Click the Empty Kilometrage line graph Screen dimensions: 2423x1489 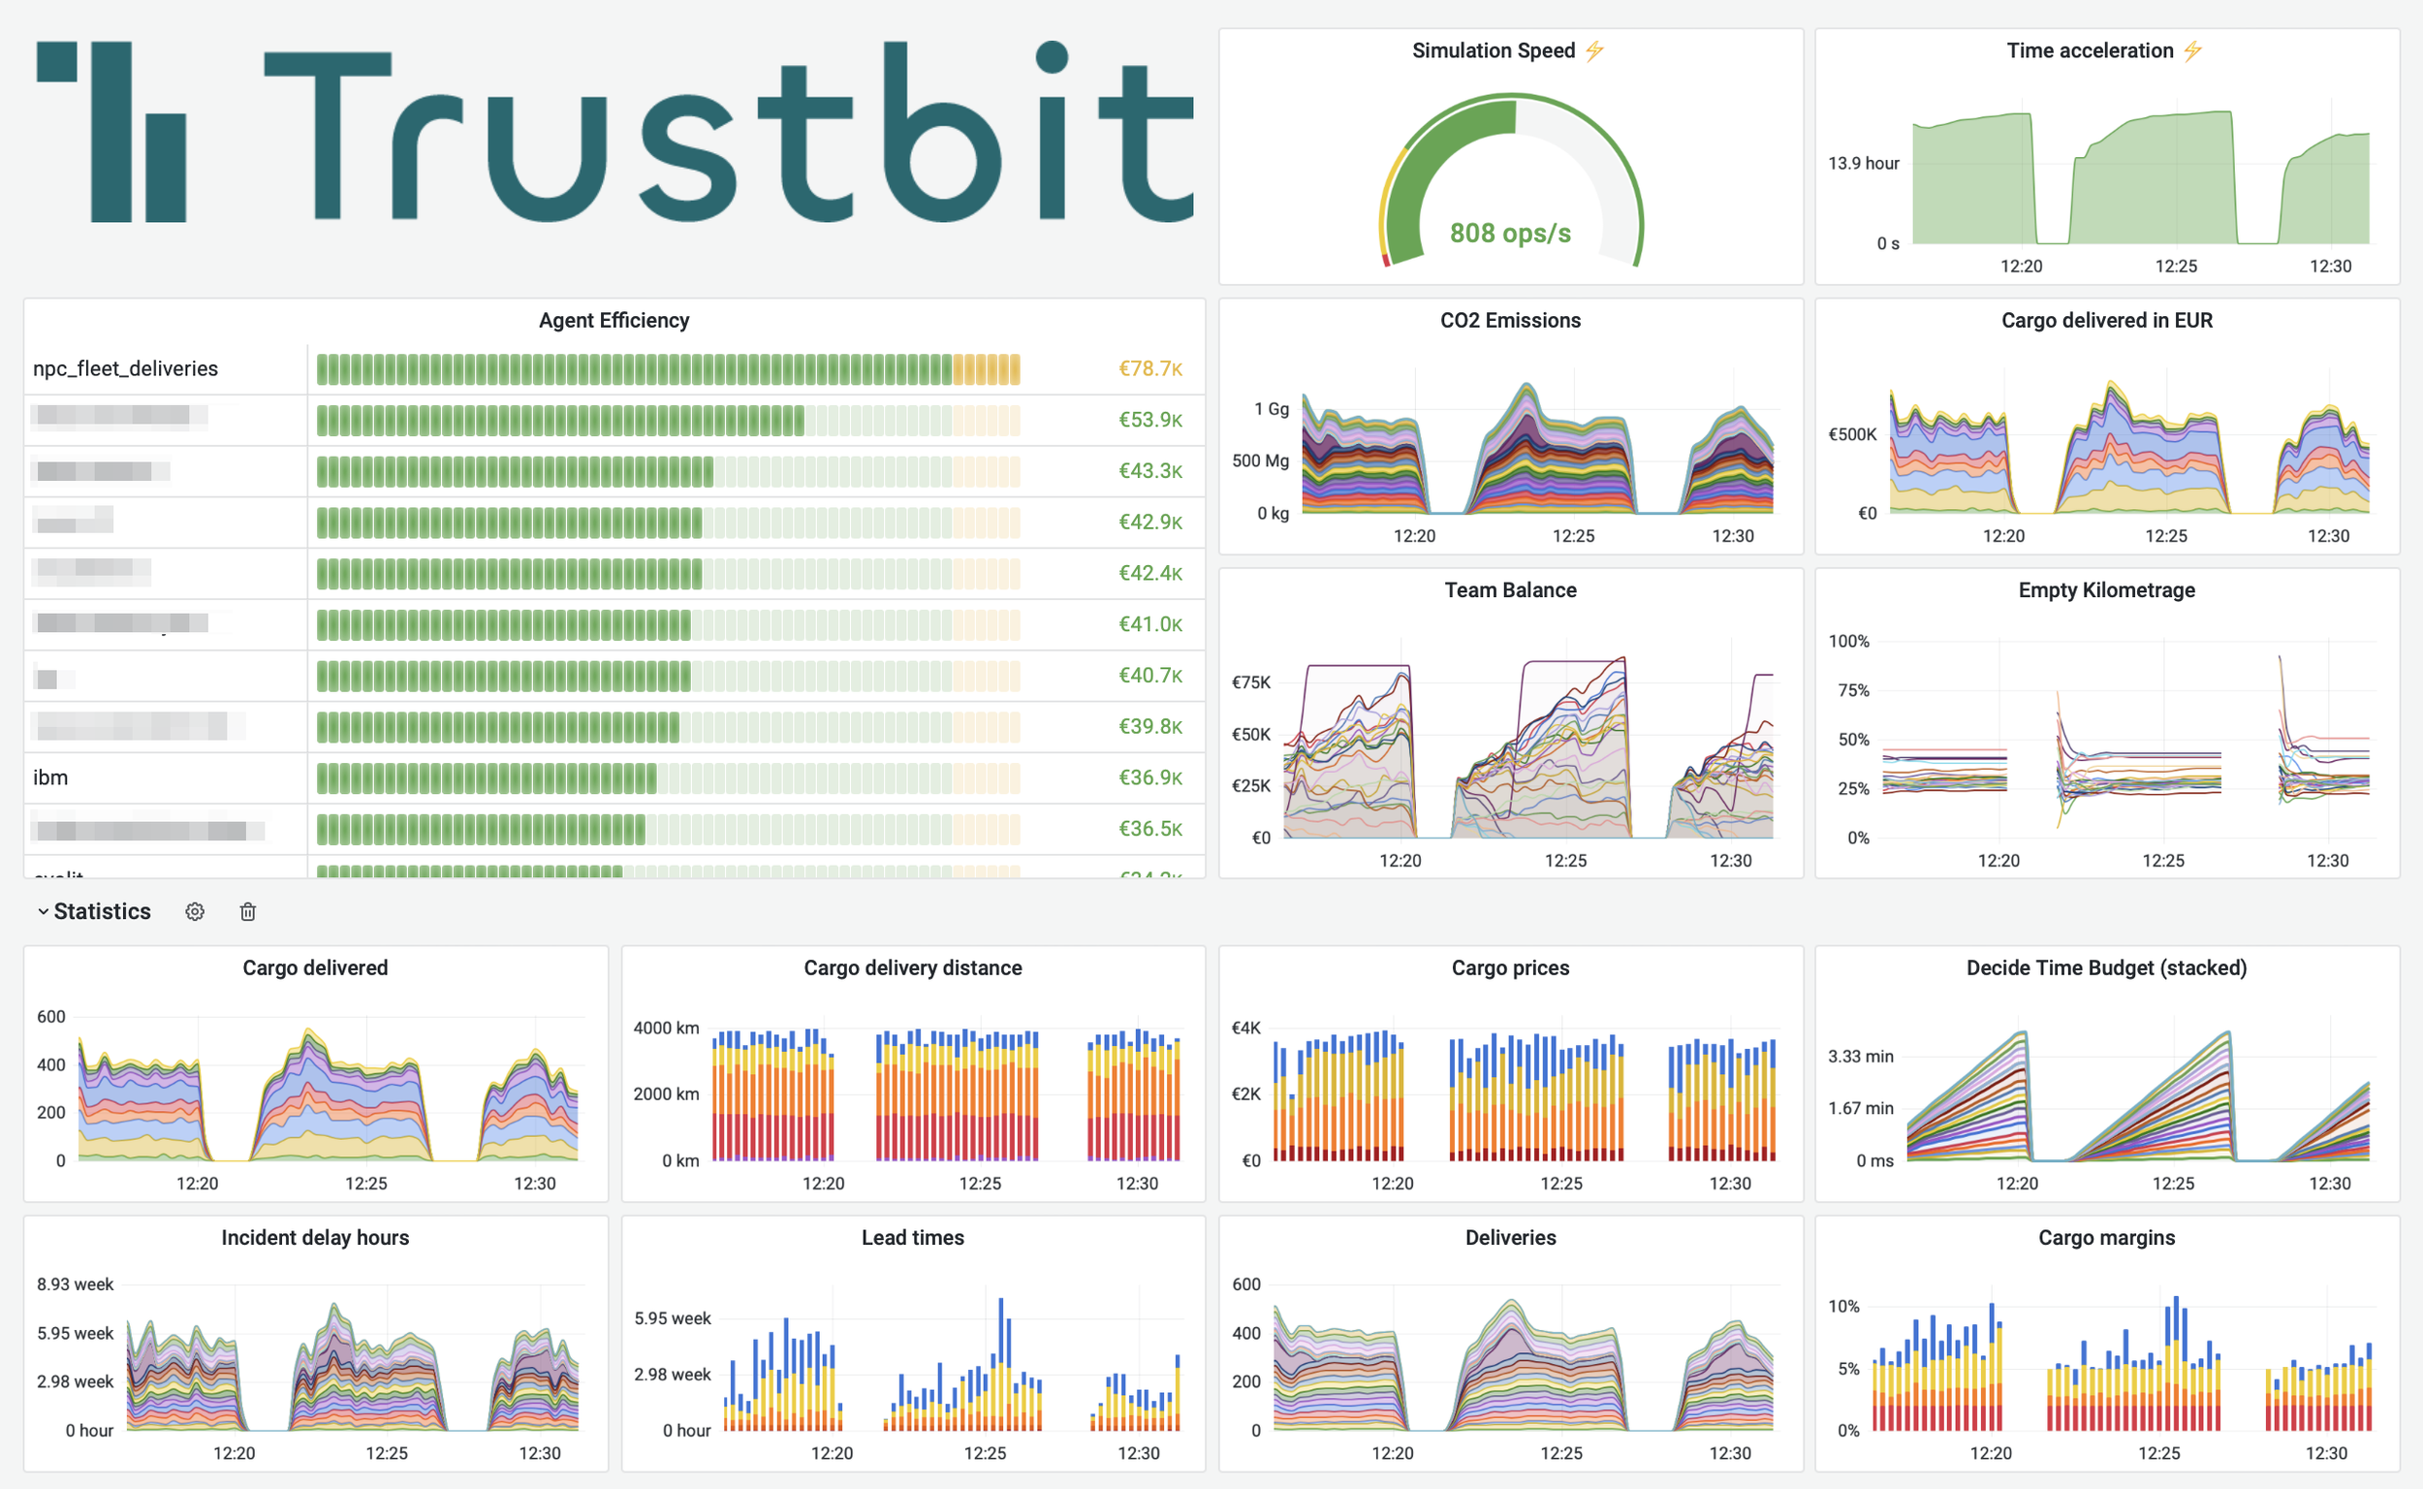(x=2128, y=739)
